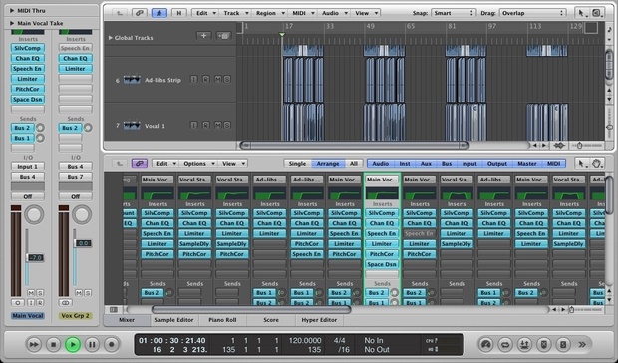
Task: Pause playback with the Pause button
Action: click(x=92, y=345)
